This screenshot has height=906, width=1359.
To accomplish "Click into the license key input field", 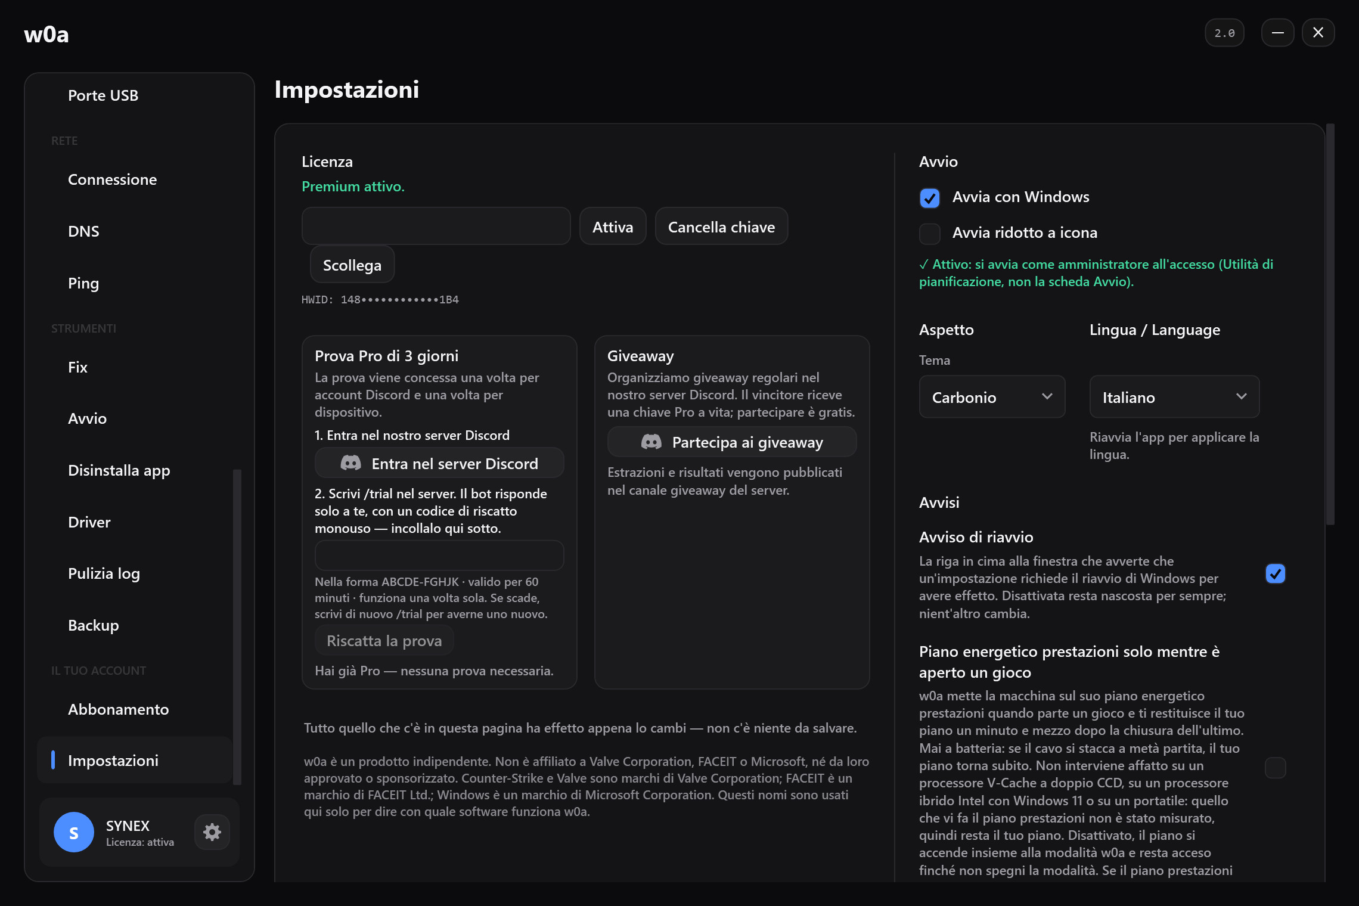I will [436, 226].
